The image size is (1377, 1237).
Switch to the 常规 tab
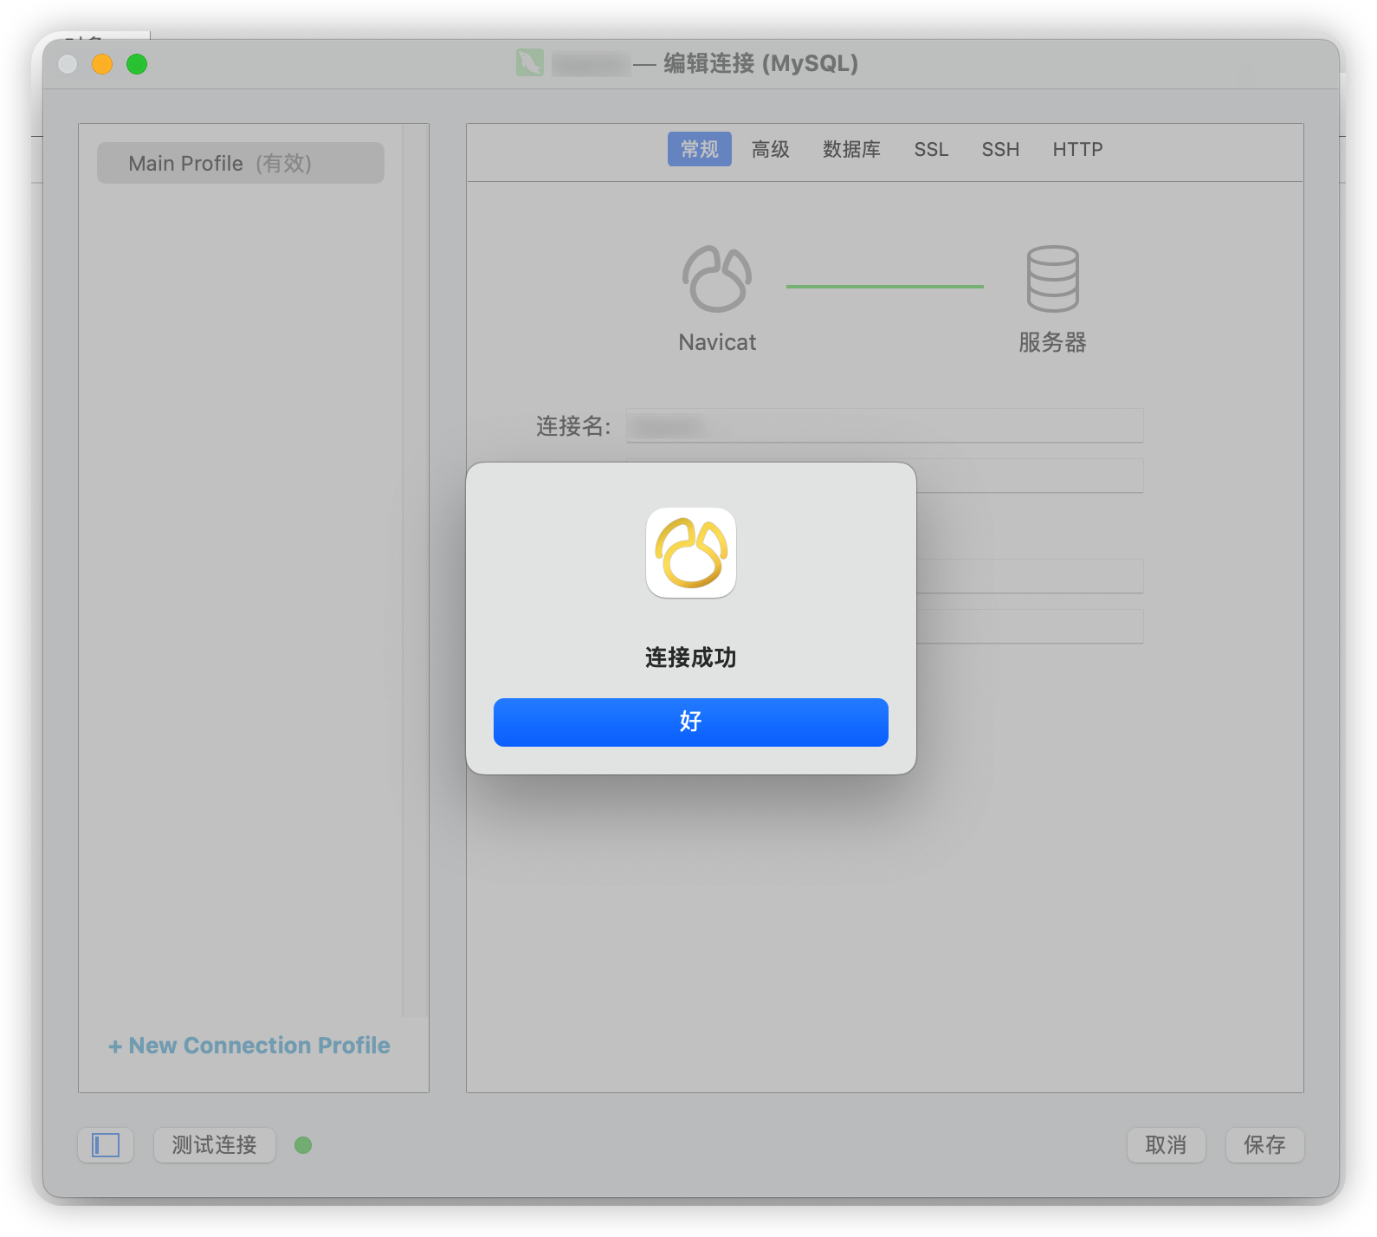pos(699,149)
